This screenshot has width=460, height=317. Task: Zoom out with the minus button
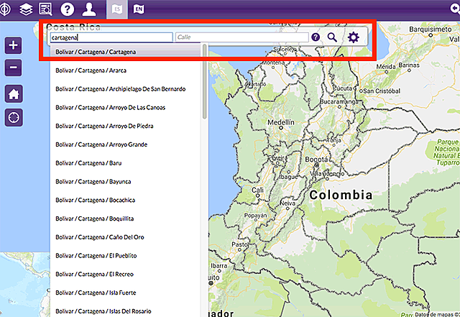(13, 68)
